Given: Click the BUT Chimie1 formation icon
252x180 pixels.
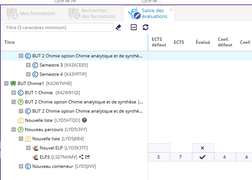Looking at the screenshot, I should [13, 84].
